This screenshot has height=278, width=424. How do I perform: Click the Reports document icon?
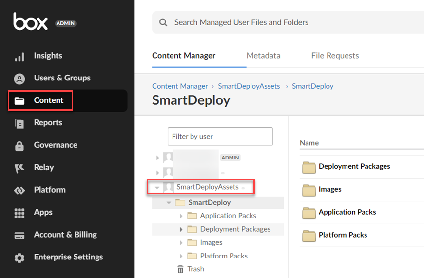coord(19,124)
